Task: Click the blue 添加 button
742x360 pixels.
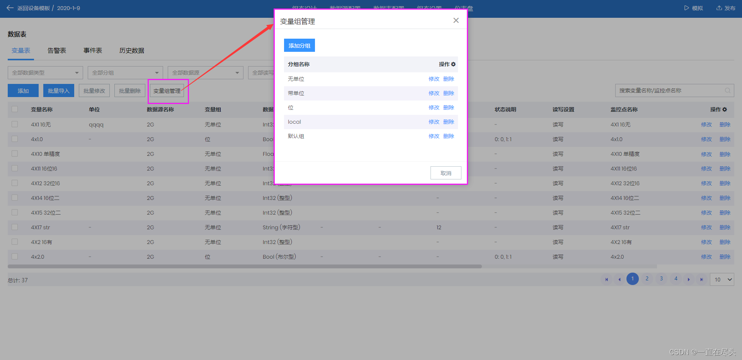Action: pos(23,90)
